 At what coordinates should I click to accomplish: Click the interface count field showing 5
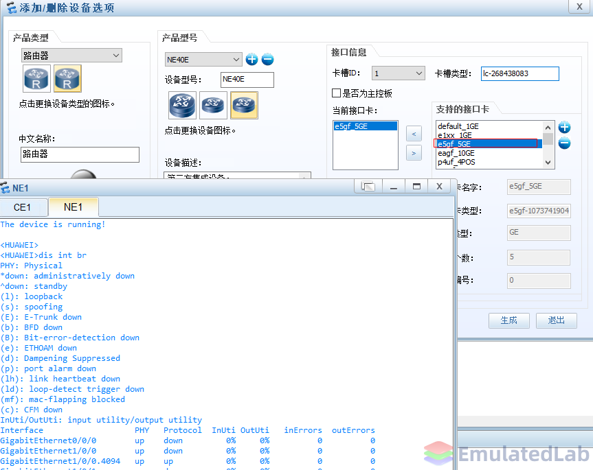coord(539,257)
